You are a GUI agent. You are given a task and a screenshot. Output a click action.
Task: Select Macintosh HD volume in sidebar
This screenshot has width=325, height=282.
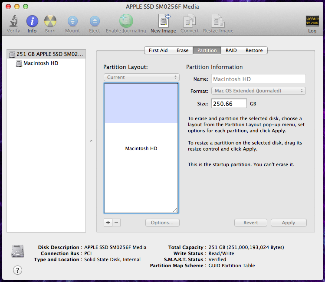tap(40, 63)
